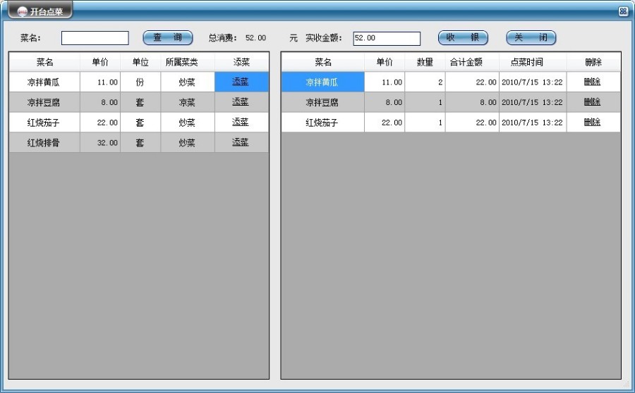Click the order time cell of 红烧茄子

pos(533,123)
